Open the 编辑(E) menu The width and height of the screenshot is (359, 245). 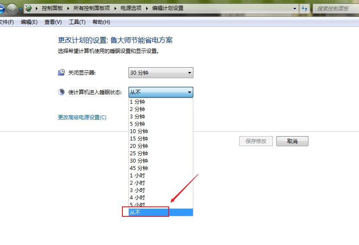(x=29, y=22)
